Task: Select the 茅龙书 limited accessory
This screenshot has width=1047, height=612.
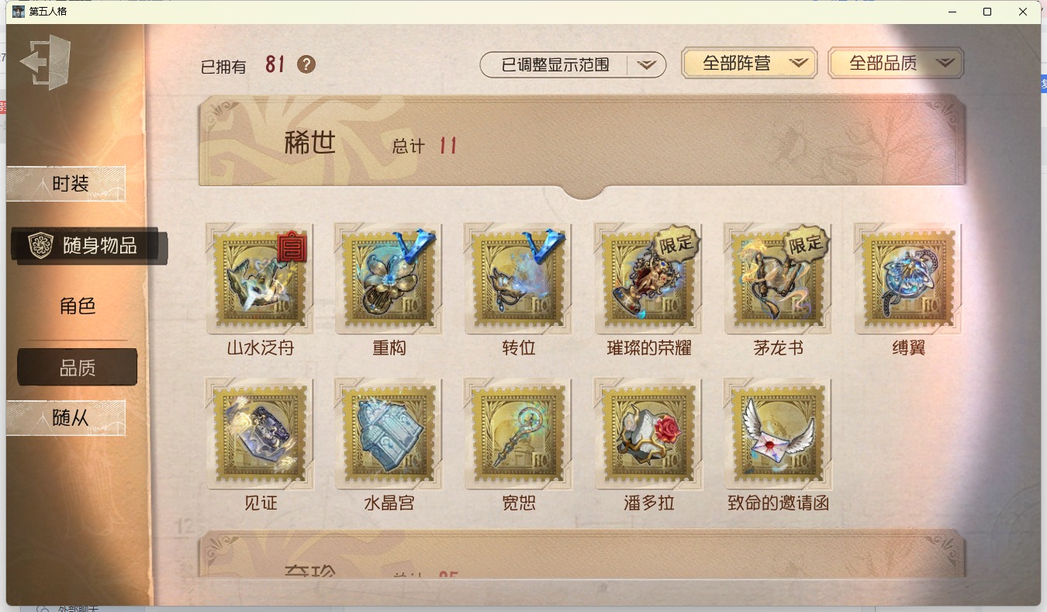Action: pos(778,279)
